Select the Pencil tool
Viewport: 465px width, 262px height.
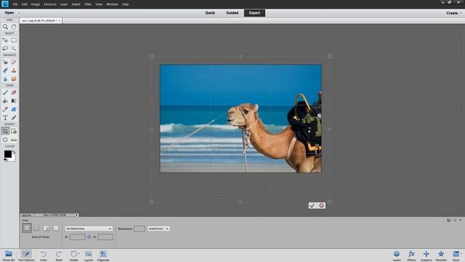pyautogui.click(x=14, y=118)
